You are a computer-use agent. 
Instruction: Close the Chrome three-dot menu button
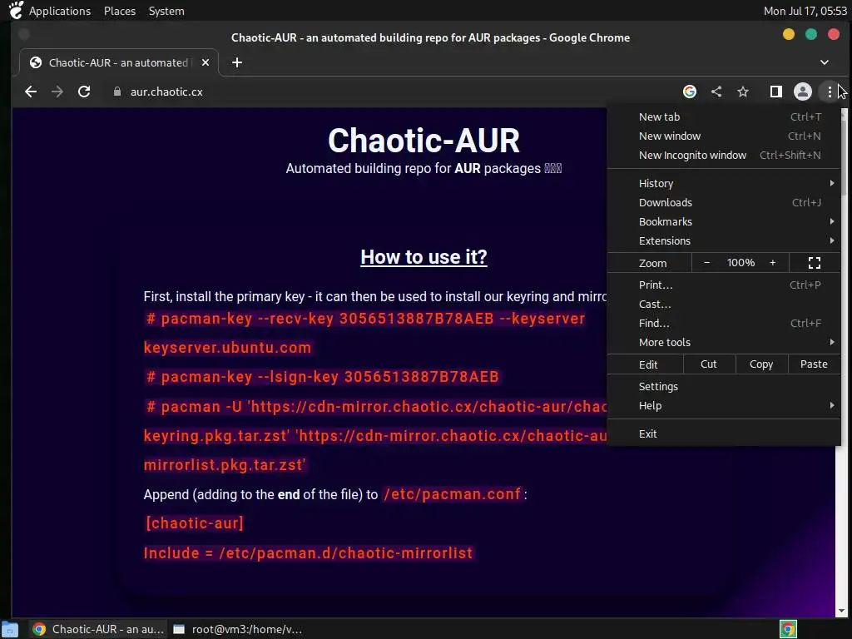[830, 92]
